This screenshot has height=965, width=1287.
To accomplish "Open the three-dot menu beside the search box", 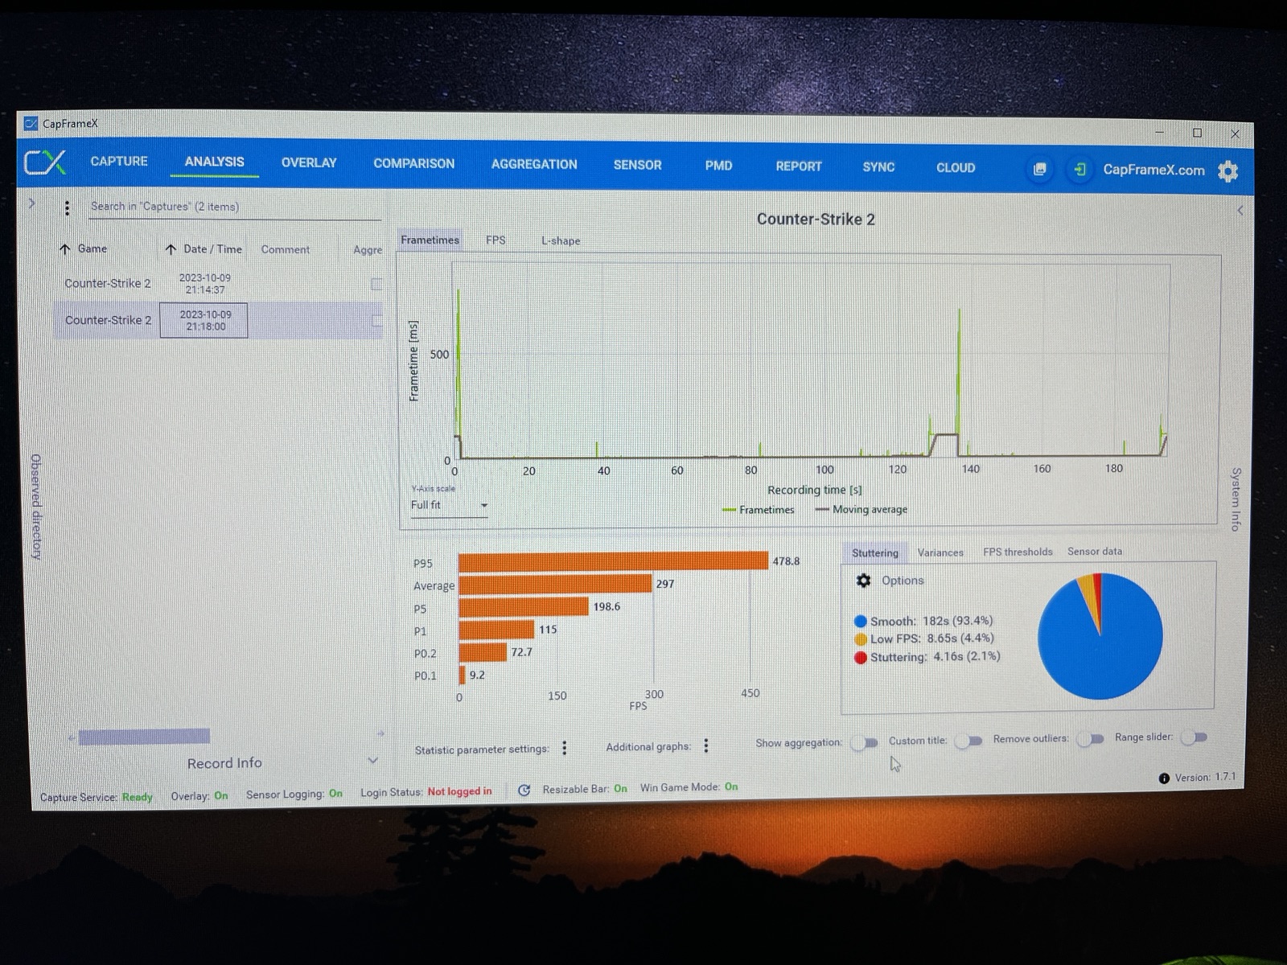I will point(67,207).
